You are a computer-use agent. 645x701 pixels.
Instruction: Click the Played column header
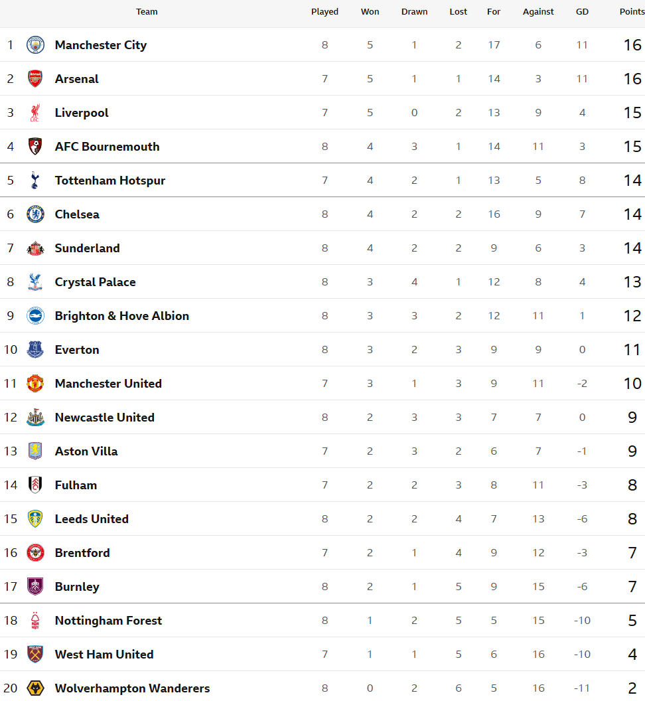click(x=324, y=12)
